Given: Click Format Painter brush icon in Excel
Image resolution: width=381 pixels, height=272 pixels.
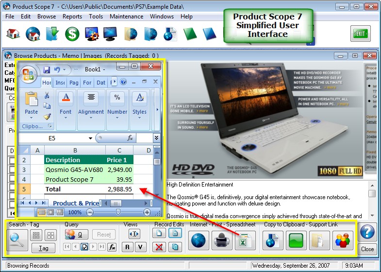Looking at the screenshot, I should coord(47,117).
